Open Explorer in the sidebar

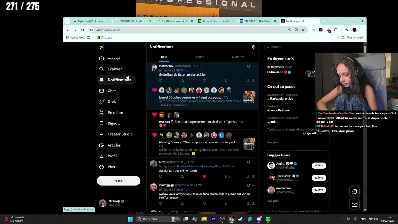pyautogui.click(x=111, y=69)
